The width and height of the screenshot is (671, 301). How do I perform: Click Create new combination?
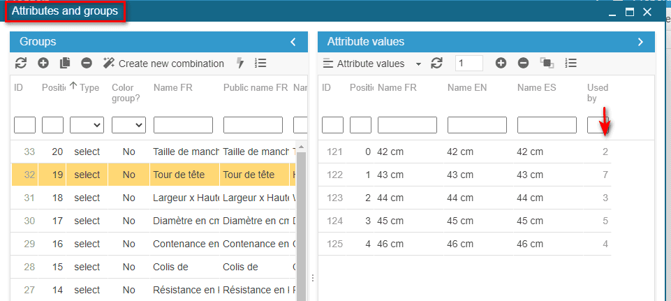click(164, 64)
